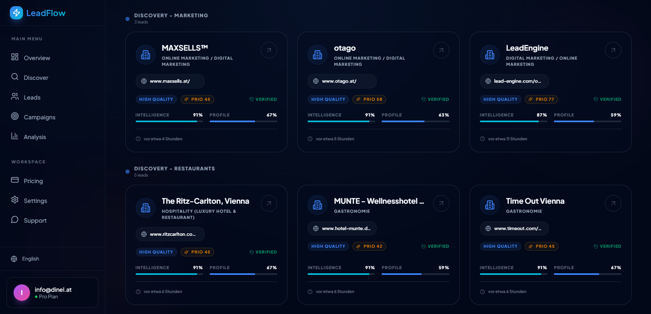Click the building icon on MUNTE card

[317, 205]
